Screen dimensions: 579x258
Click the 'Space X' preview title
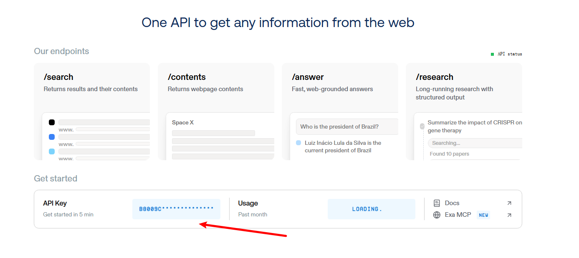[x=183, y=123]
